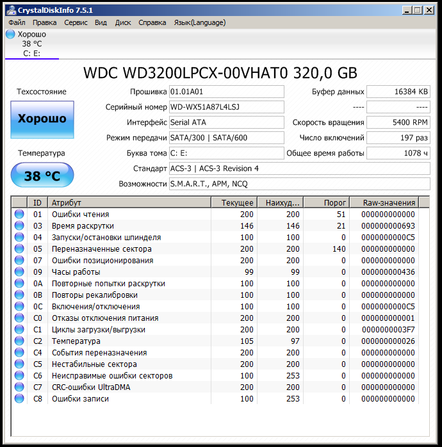Maximize the CrystalDiskInfo window

click(418, 10)
